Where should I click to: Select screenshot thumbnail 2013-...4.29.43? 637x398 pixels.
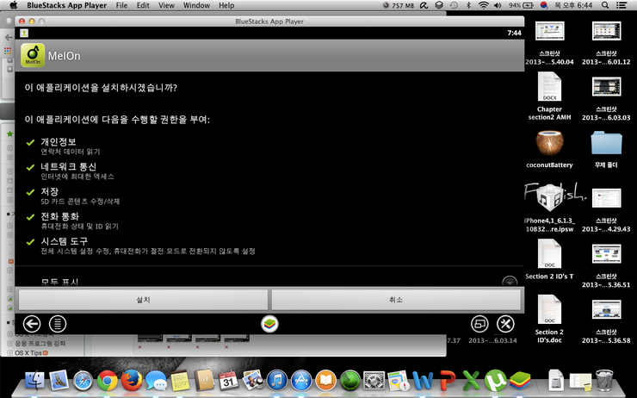pos(606,198)
